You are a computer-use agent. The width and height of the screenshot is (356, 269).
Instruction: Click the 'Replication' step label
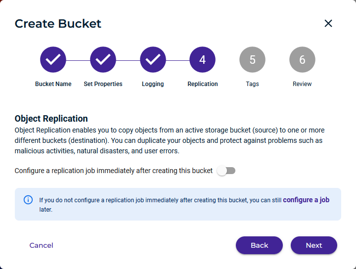pos(203,84)
